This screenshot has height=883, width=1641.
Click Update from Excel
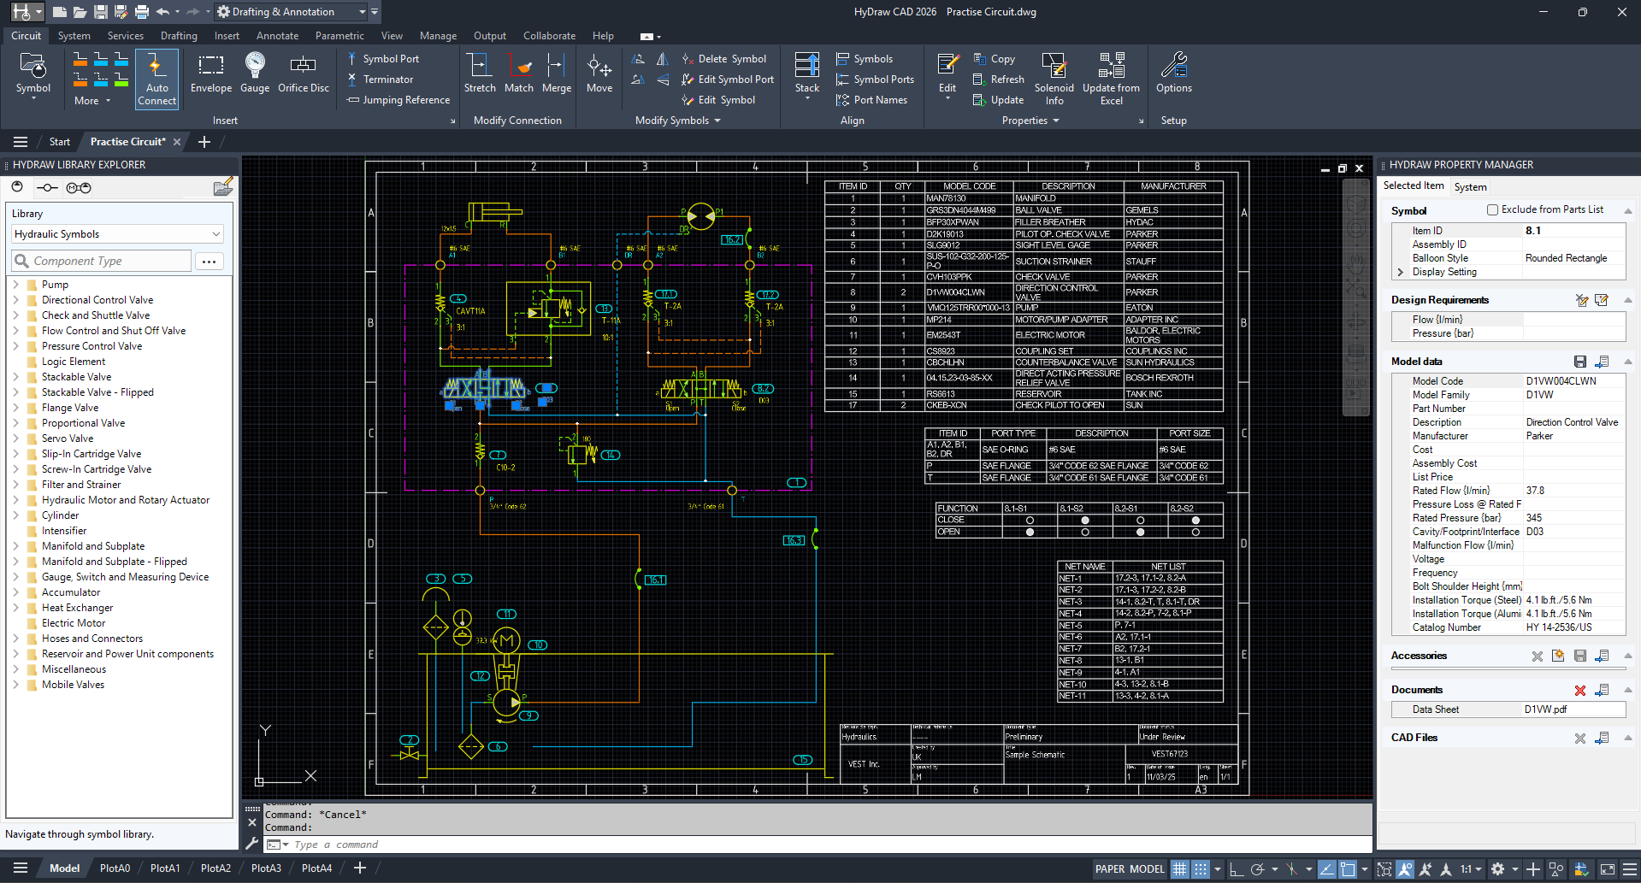click(1111, 77)
